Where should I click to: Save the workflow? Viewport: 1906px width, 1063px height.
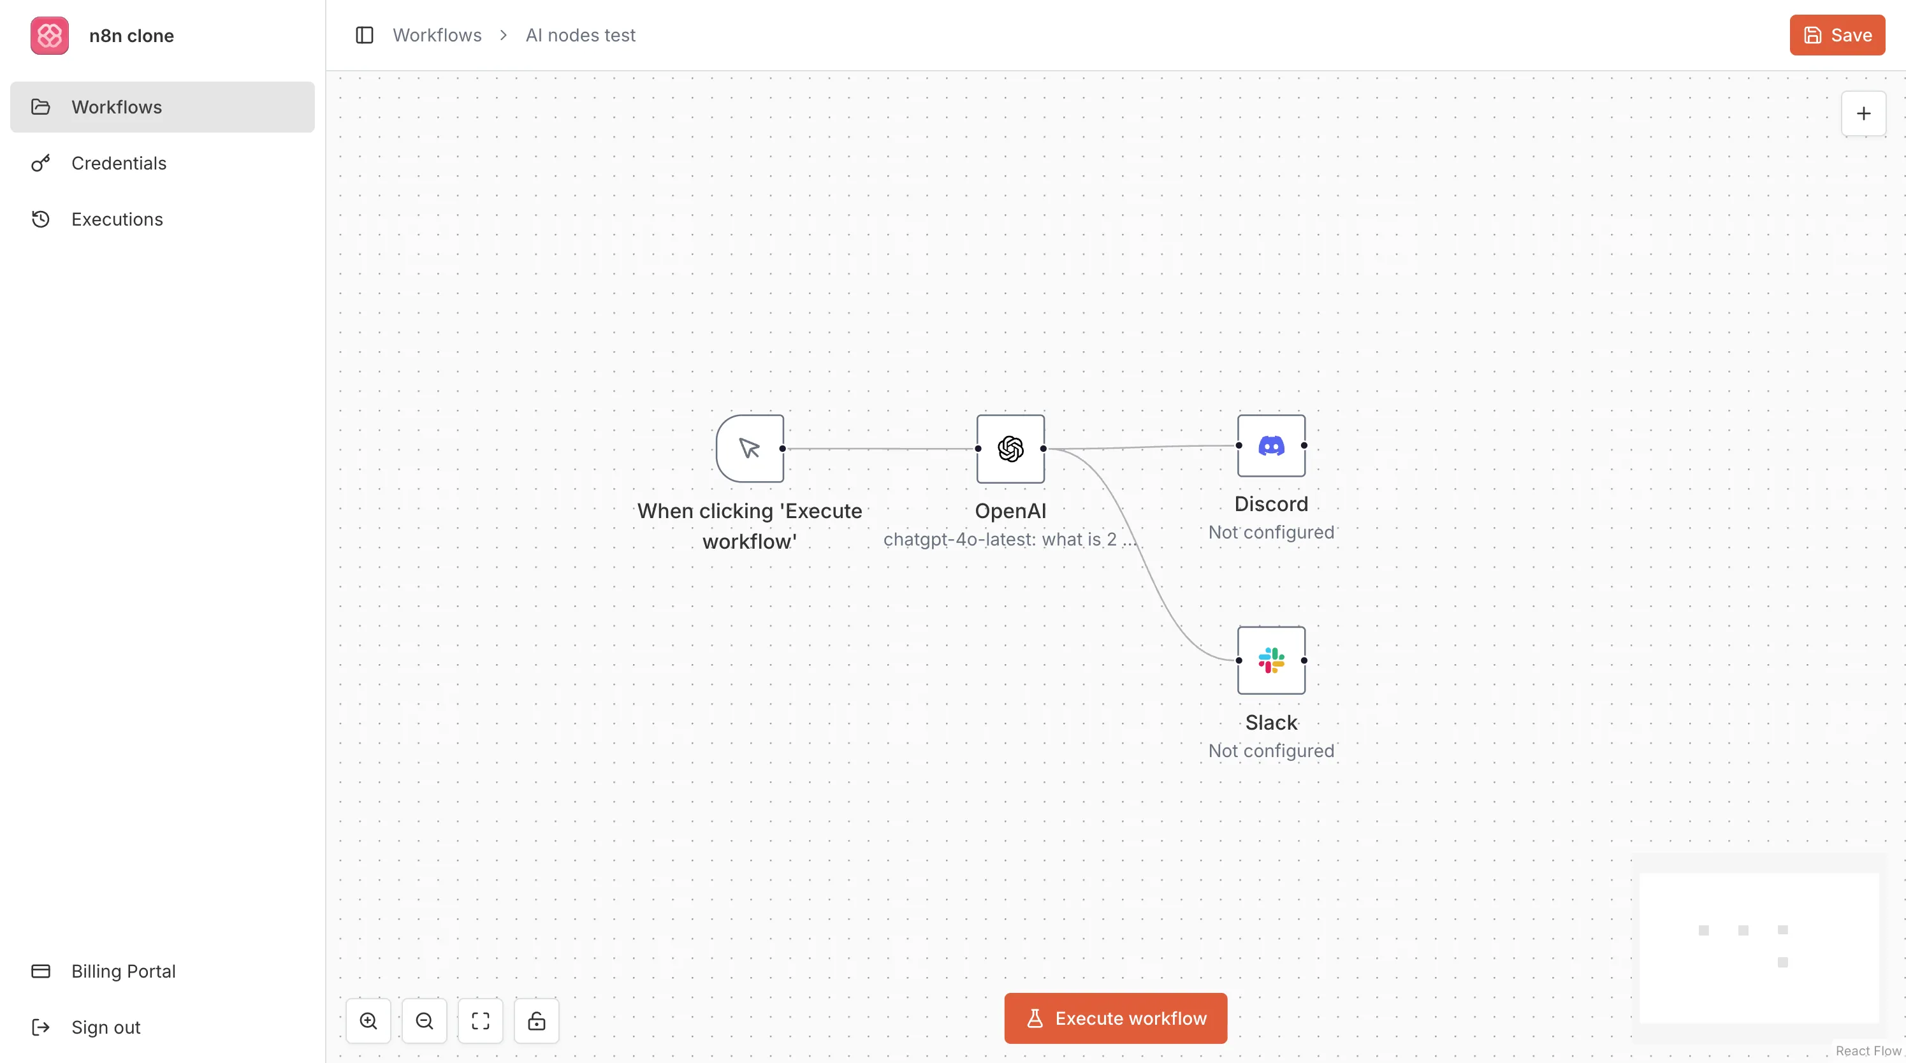click(x=1837, y=36)
